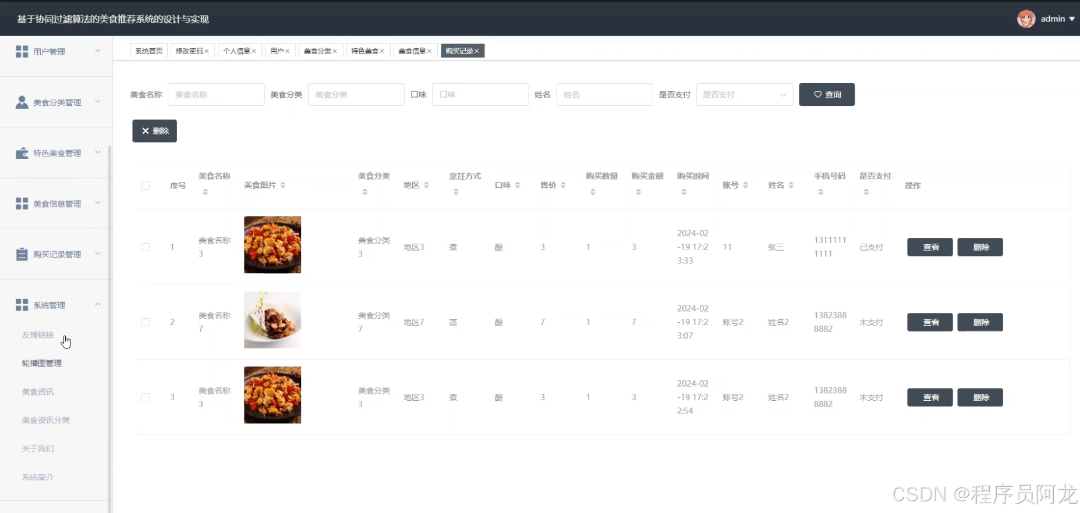Close the 购买记录 tab with its x

pos(477,51)
